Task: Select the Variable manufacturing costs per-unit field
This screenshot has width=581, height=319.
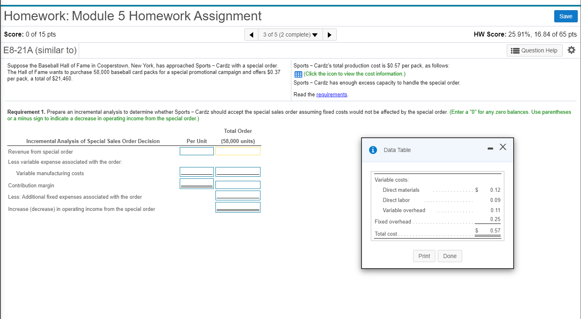Action: click(x=196, y=171)
